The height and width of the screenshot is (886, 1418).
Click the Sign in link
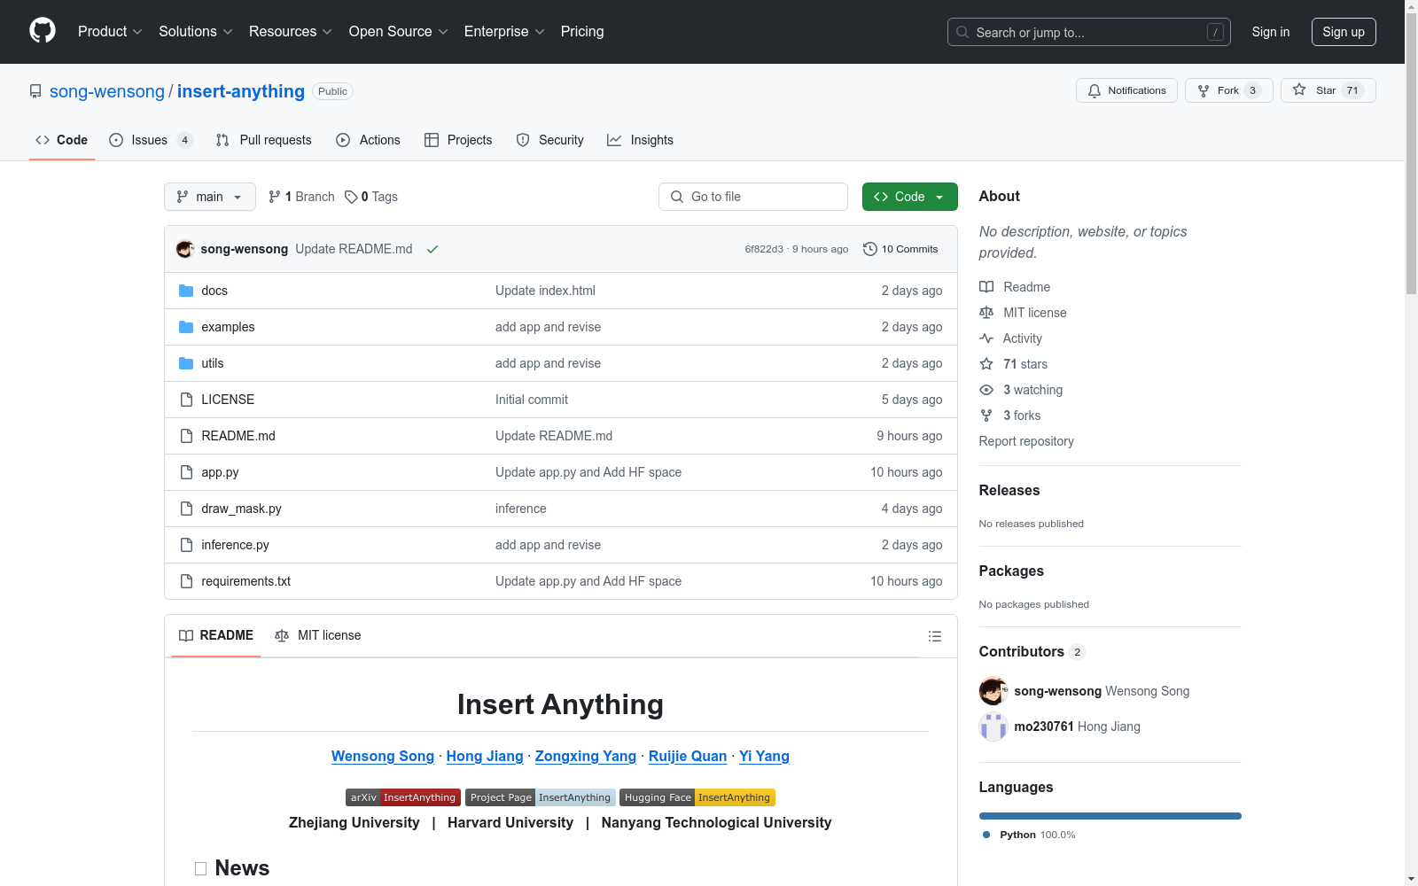click(1271, 32)
